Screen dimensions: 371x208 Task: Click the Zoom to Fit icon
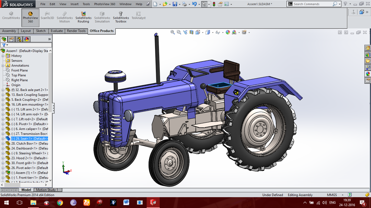click(x=172, y=32)
